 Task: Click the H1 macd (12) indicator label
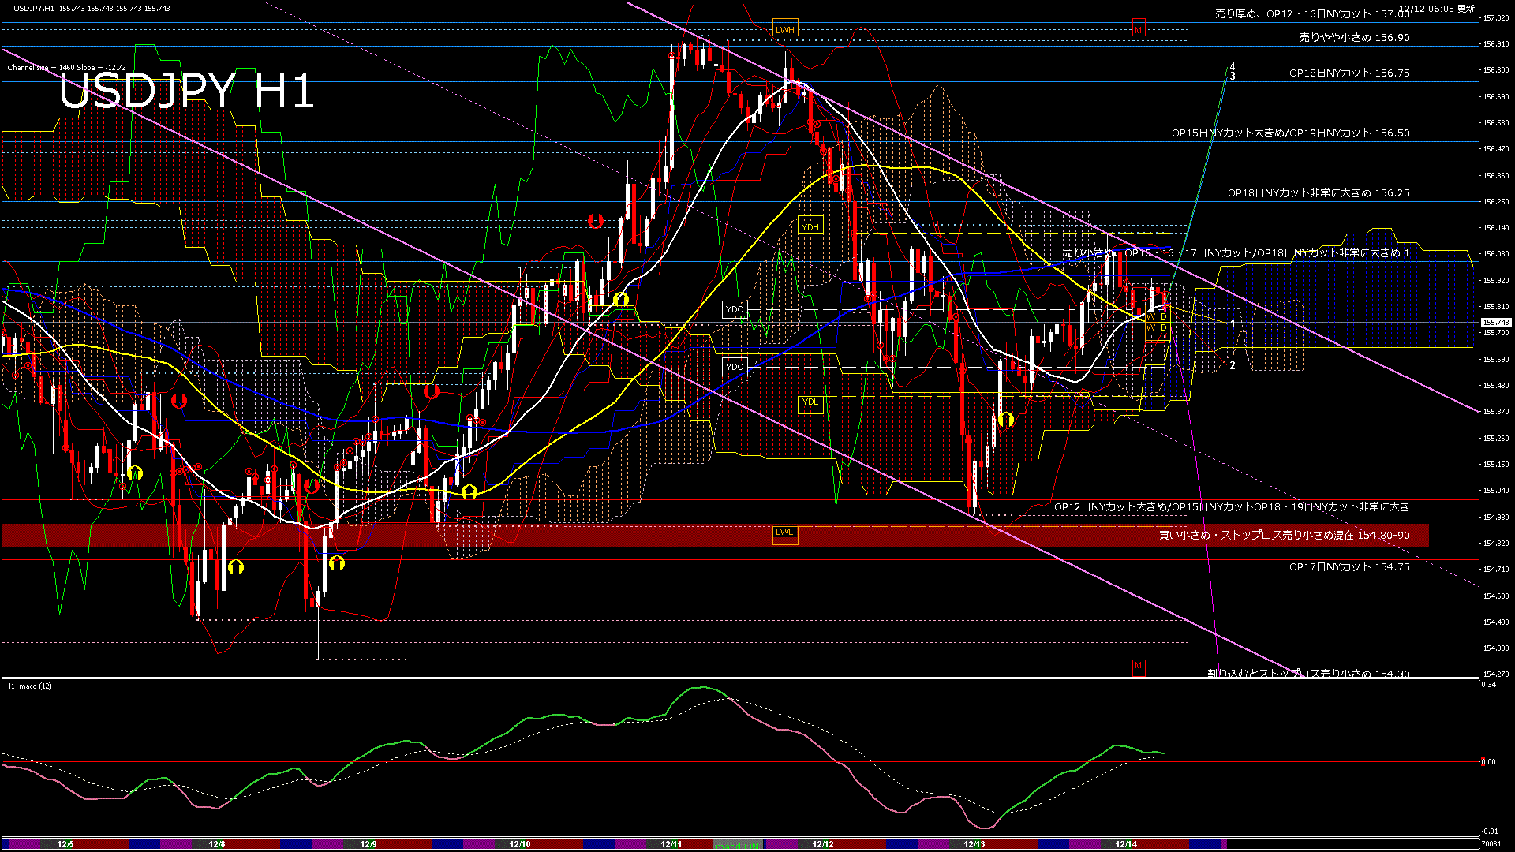click(x=29, y=686)
